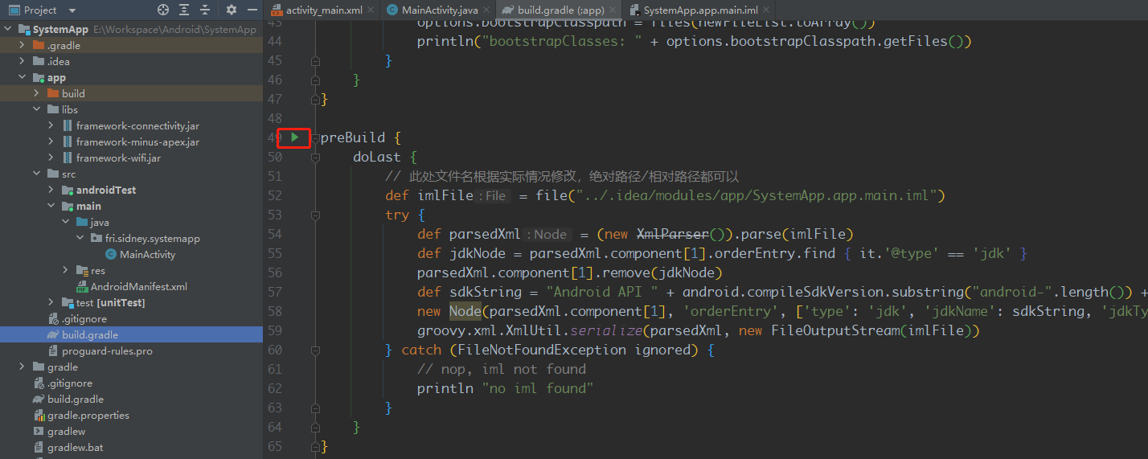Click the Collapse All icon in Project panel

tap(205, 10)
